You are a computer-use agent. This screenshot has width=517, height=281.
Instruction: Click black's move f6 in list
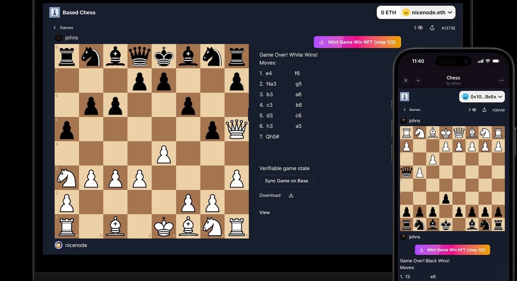[x=297, y=73]
